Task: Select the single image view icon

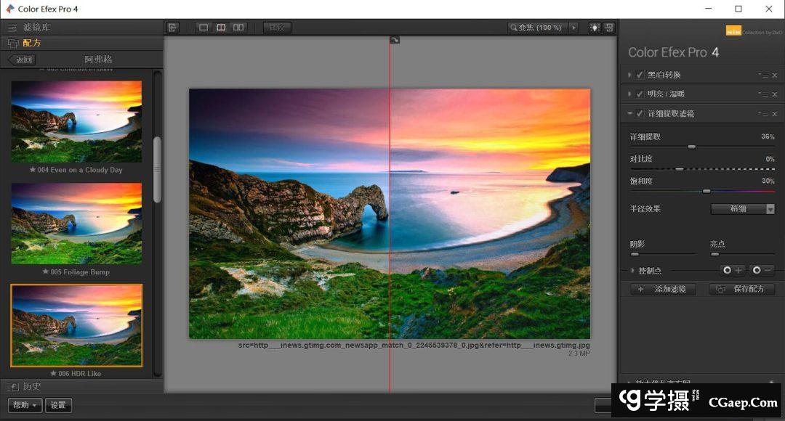Action: point(204,28)
